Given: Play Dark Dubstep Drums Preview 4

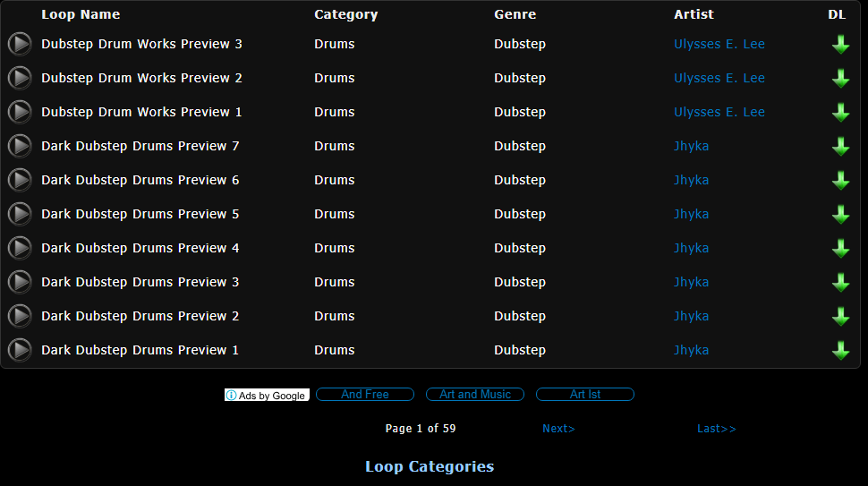Looking at the screenshot, I should [20, 248].
